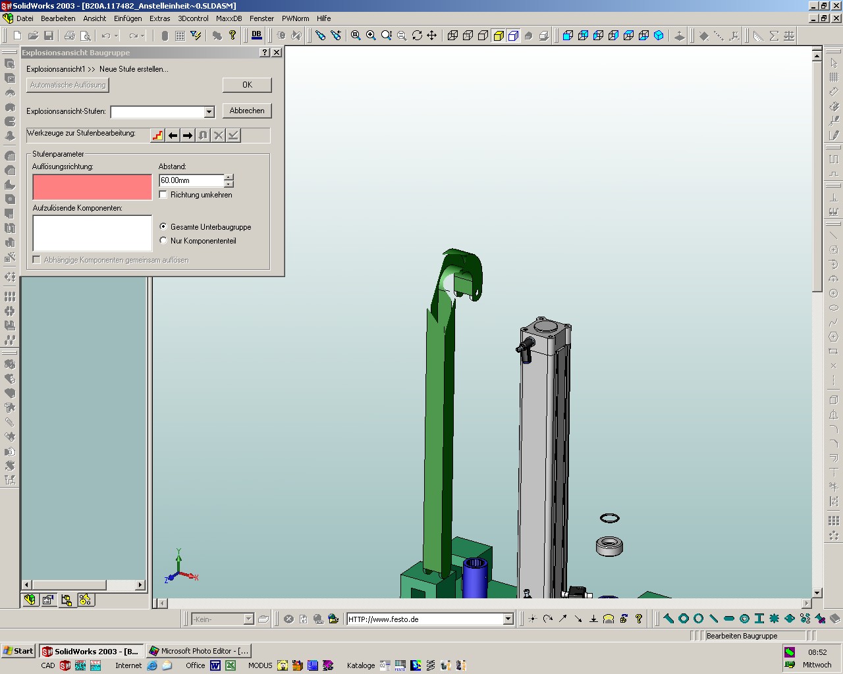The width and height of the screenshot is (843, 674).
Task: Expand the festo.de URL dropdown
Action: click(x=508, y=619)
